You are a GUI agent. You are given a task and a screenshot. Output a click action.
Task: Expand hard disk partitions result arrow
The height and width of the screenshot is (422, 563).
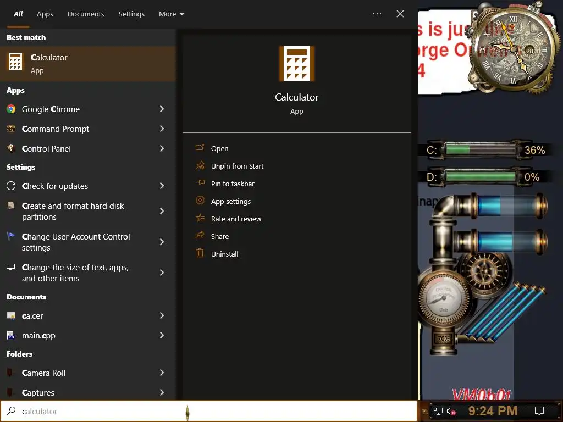pos(162,211)
